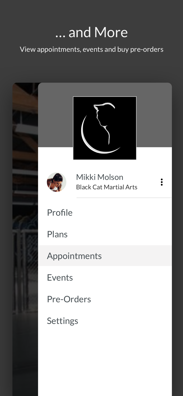This screenshot has width=183, height=396.
Task: Select Profile from the navigation list
Action: (x=60, y=212)
